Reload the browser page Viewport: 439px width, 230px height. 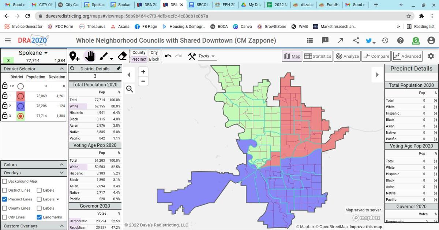(x=28, y=16)
